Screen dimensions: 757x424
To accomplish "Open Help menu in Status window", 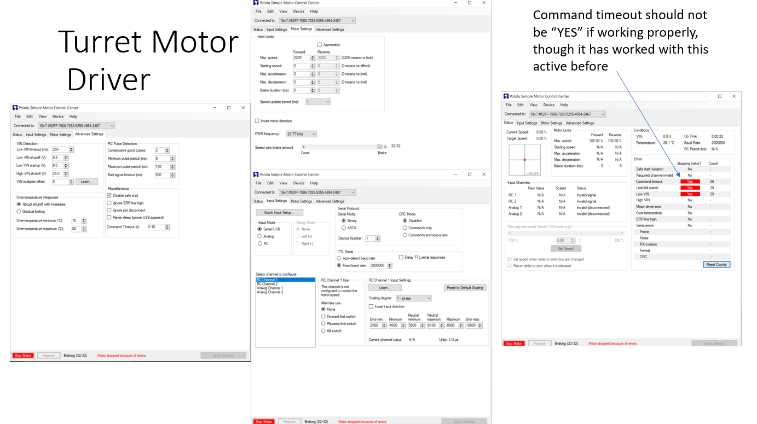I will (x=564, y=105).
